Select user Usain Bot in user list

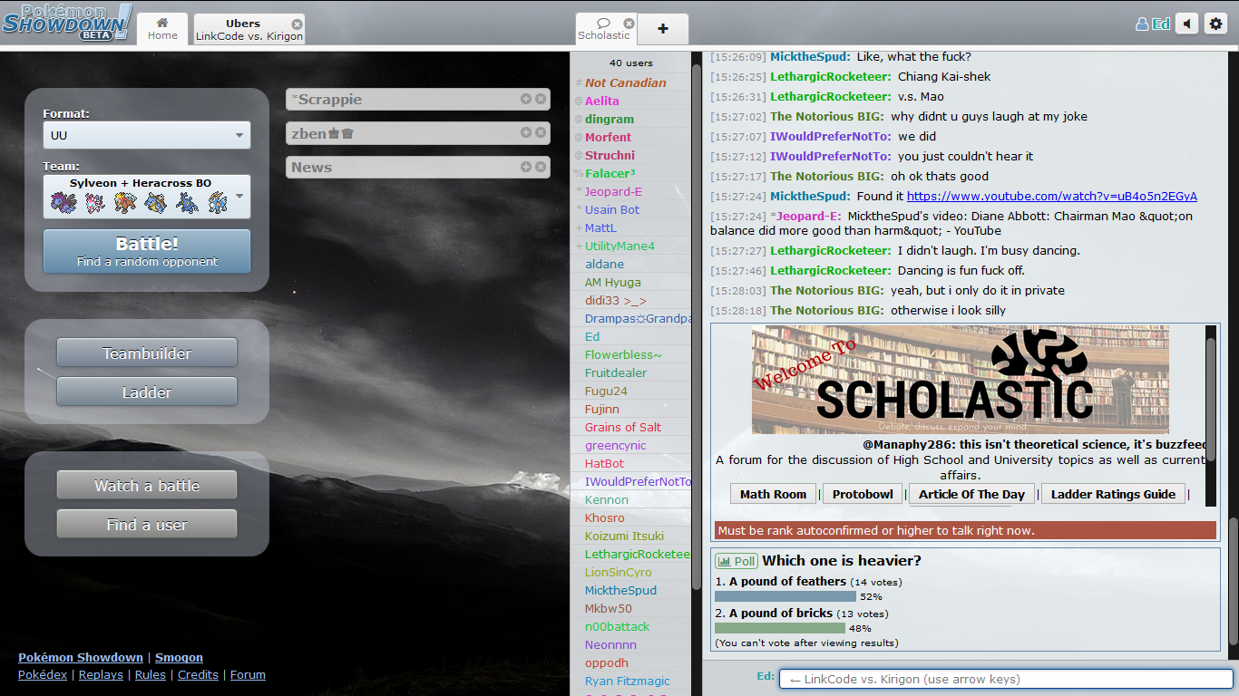(x=630, y=209)
